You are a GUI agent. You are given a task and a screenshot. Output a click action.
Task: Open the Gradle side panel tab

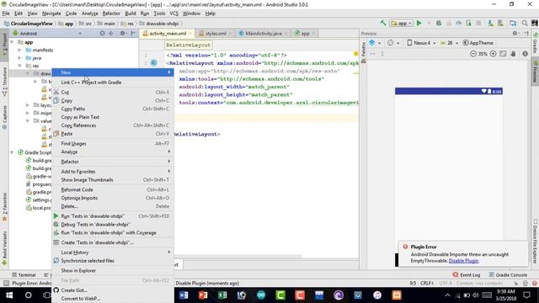[536, 43]
